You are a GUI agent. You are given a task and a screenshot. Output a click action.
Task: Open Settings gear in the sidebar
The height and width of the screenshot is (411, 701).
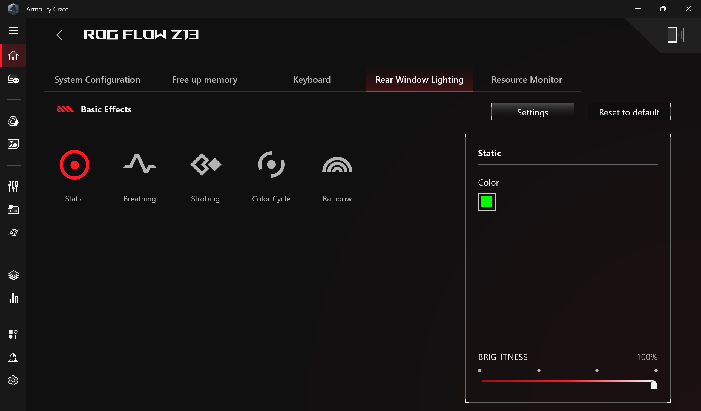(x=13, y=380)
